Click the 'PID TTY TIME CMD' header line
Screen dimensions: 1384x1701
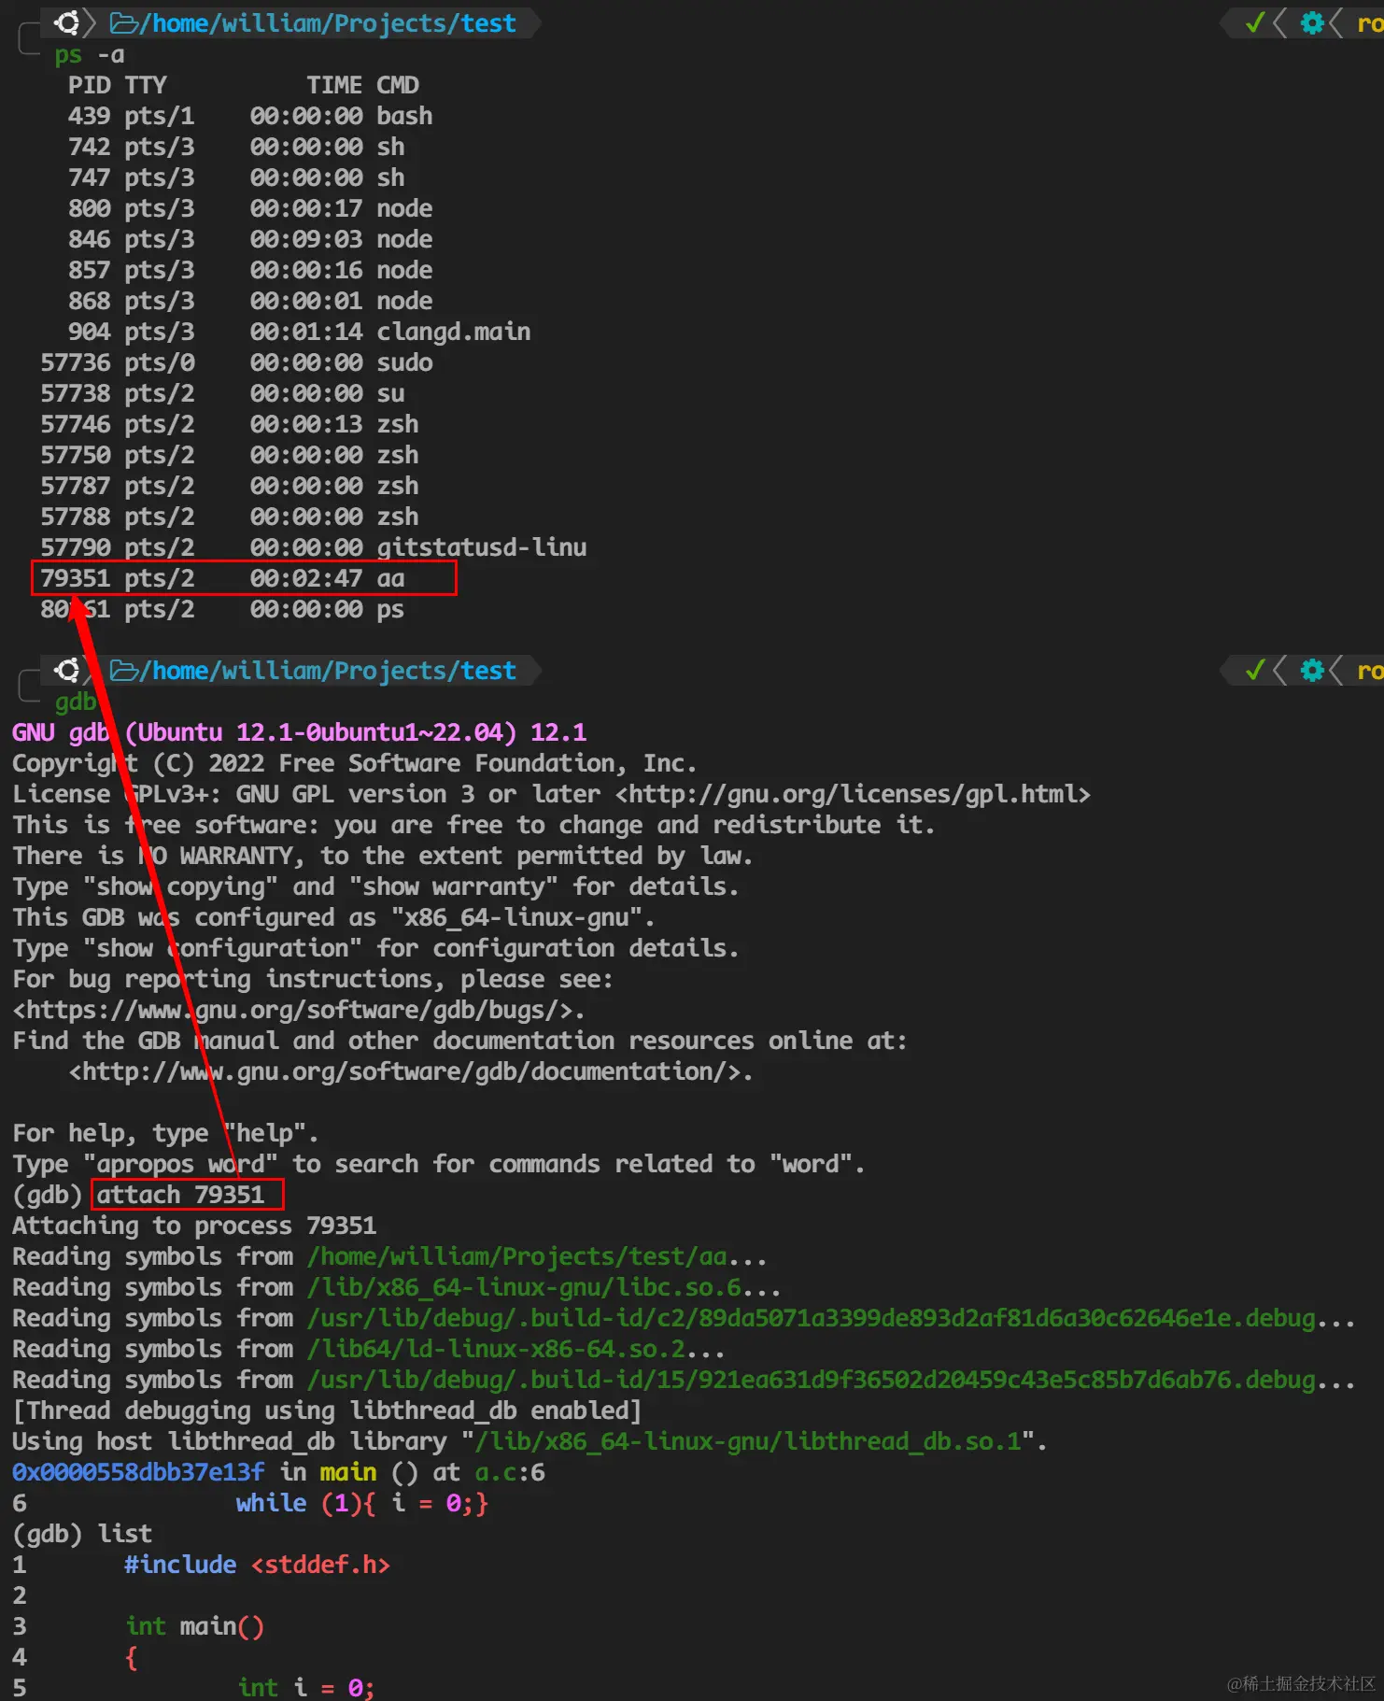[x=244, y=85]
